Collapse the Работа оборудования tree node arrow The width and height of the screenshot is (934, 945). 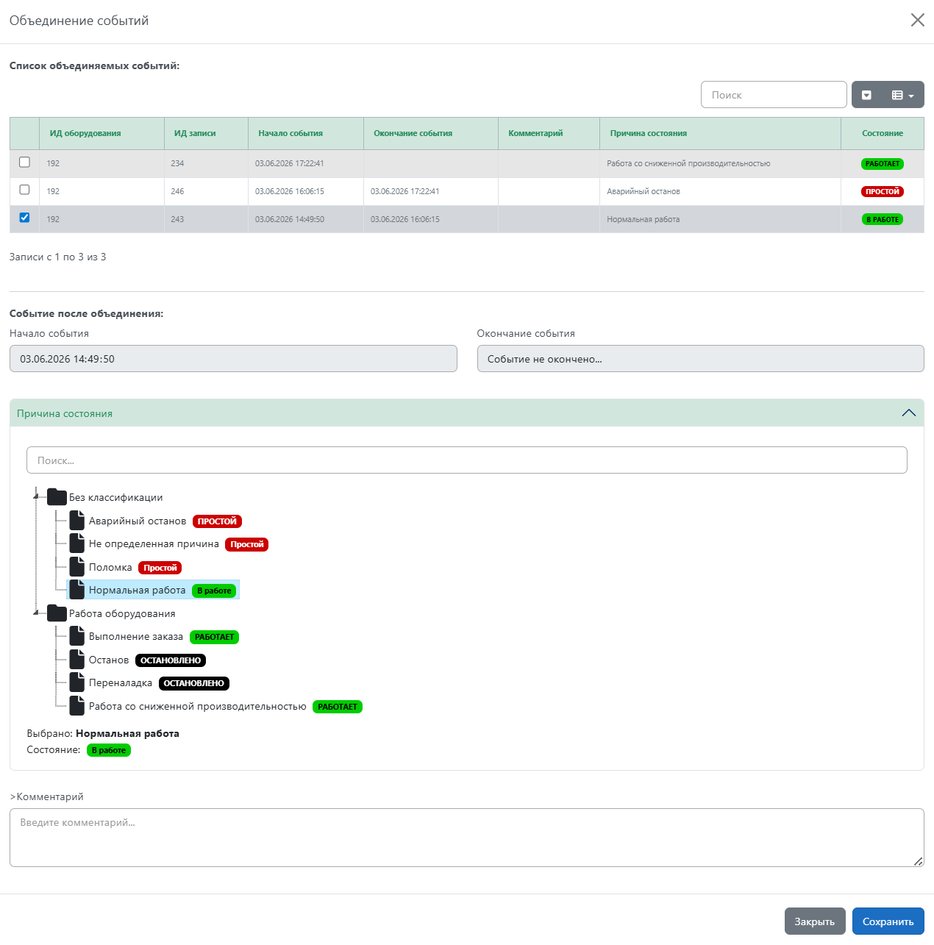(x=35, y=613)
